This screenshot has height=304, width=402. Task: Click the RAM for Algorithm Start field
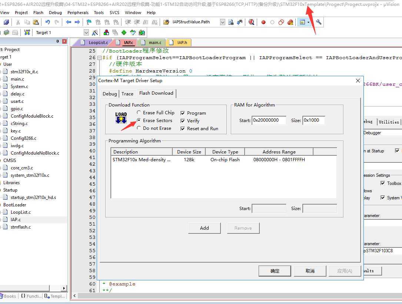(x=269, y=120)
